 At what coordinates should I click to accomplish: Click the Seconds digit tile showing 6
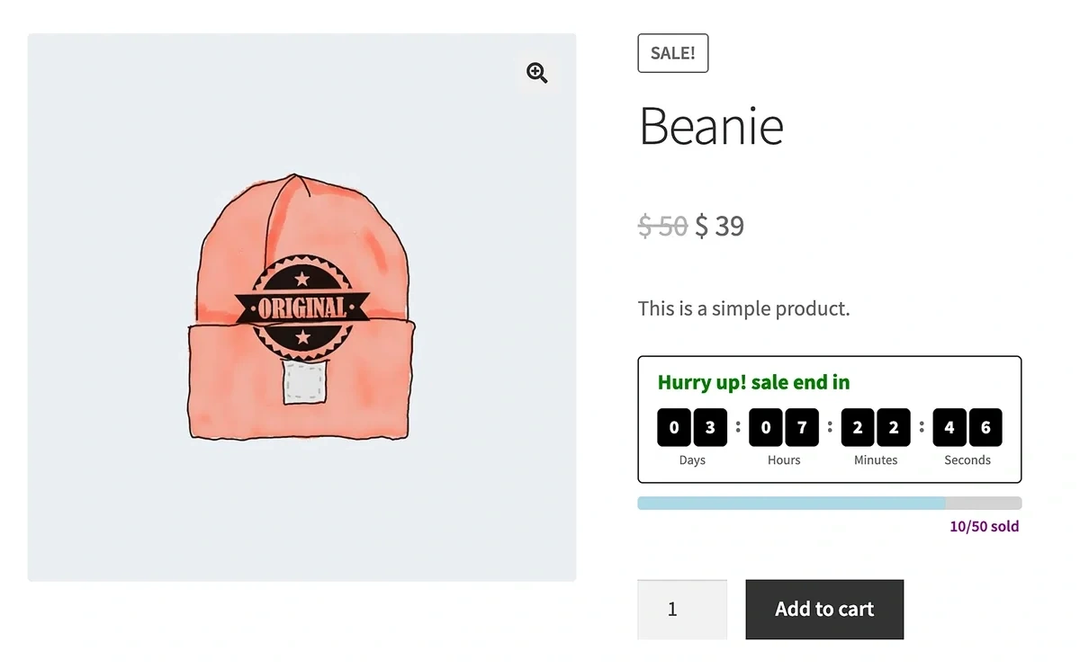(985, 428)
